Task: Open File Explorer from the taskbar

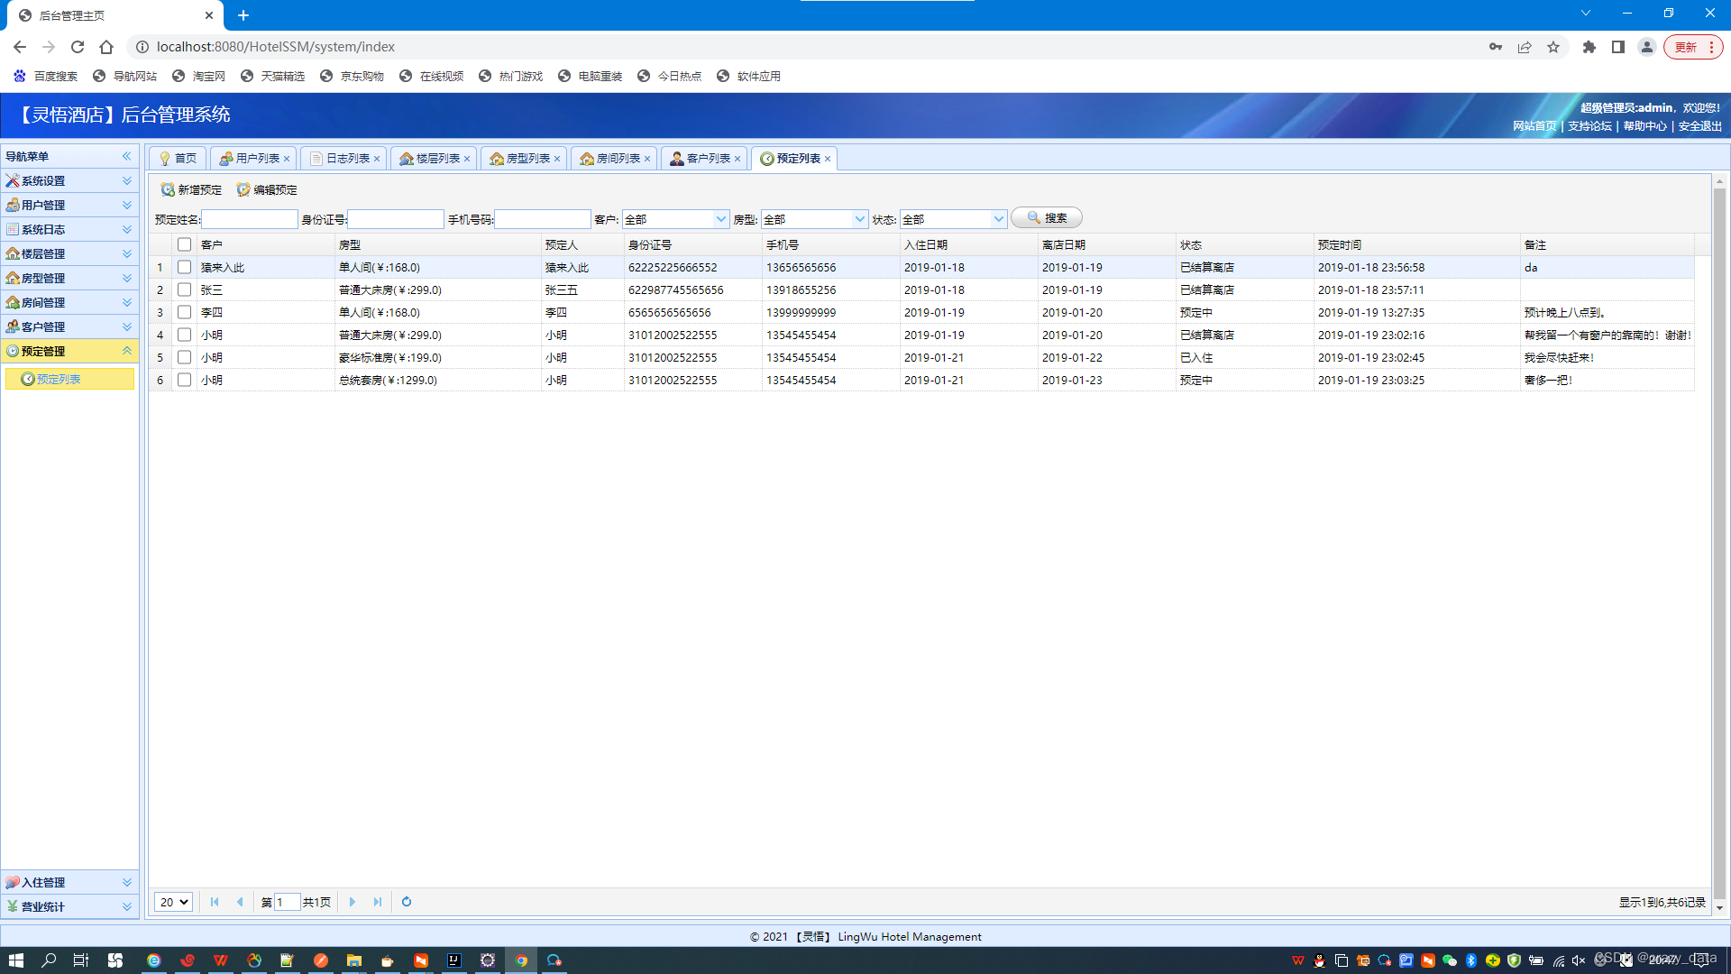Action: [353, 960]
